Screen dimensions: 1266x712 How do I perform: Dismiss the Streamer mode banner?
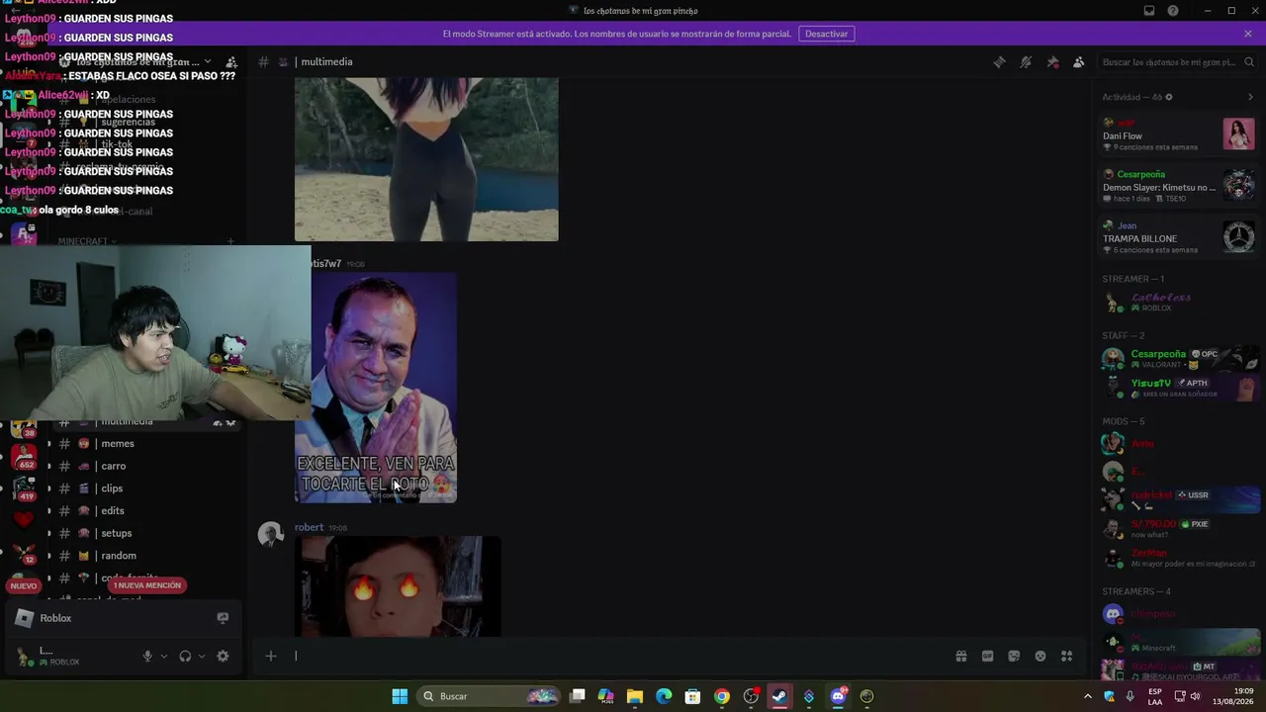[1248, 34]
